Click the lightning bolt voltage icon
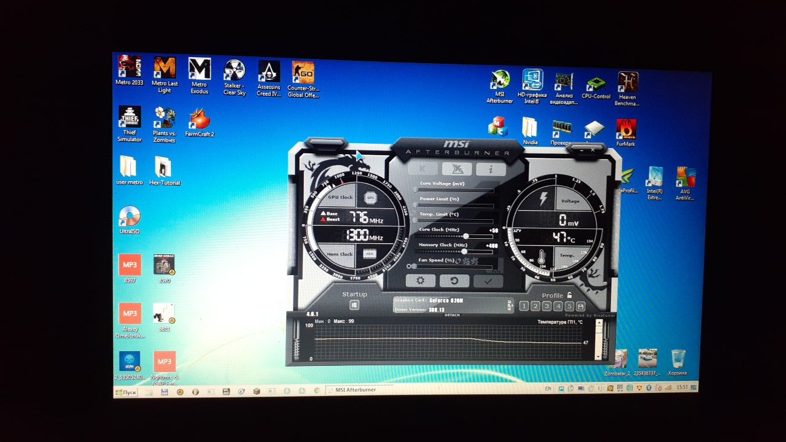 coord(543,200)
